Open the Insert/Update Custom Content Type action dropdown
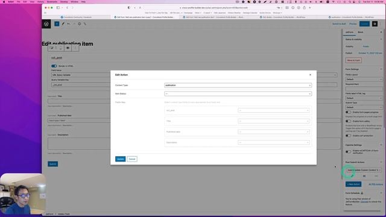The height and width of the screenshot is (217, 386). pos(364,170)
